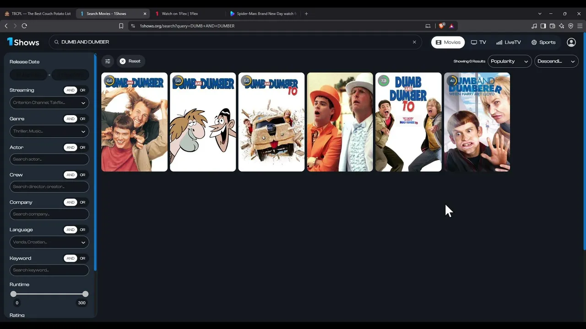Click the screen-with-plus icon in the address bar
Screen dimensions: 586x329
[x=428, y=26]
